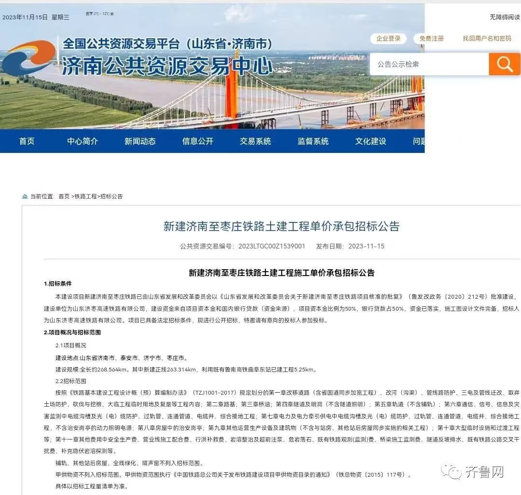
Task: Click the platform title 全国公共资源交易平台(山东省·济南市)
Action: (167, 44)
